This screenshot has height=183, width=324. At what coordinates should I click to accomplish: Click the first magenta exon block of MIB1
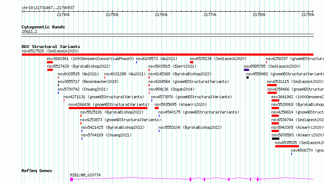click(71, 179)
